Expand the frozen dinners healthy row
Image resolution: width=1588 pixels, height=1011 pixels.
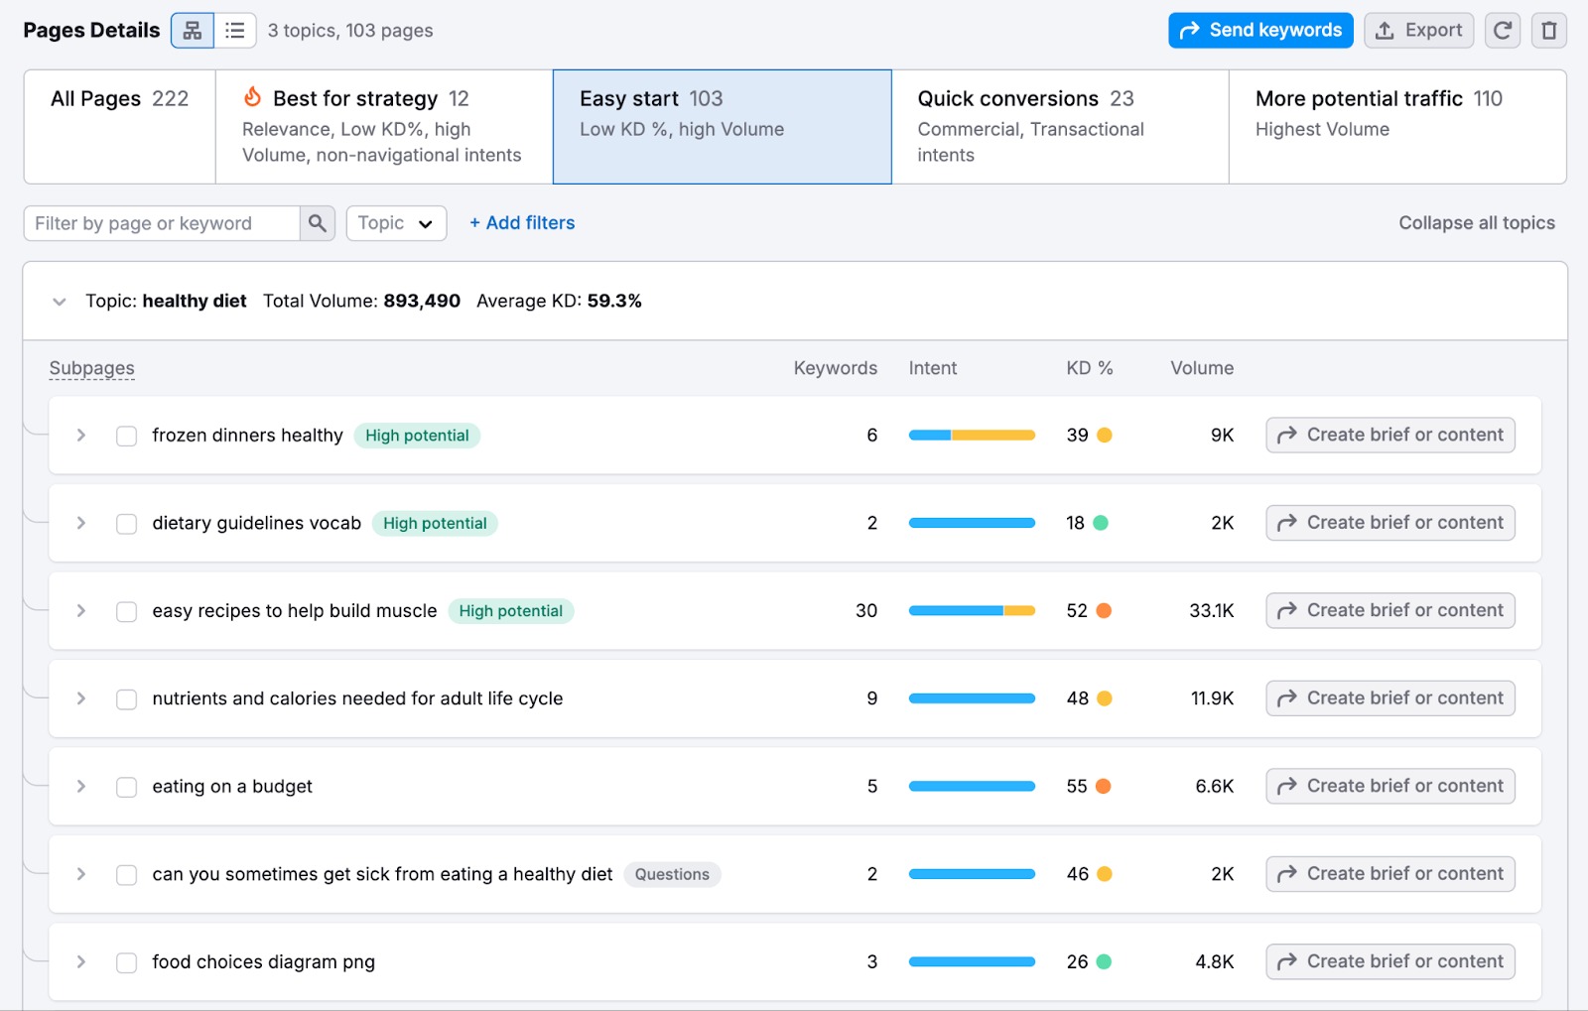click(81, 435)
